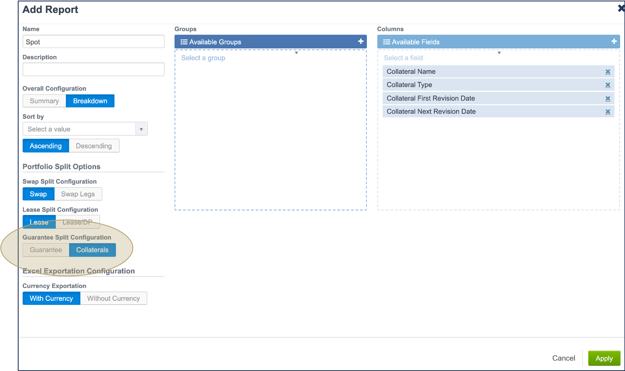
Task: Select Guarantee split option
Action: coord(46,250)
